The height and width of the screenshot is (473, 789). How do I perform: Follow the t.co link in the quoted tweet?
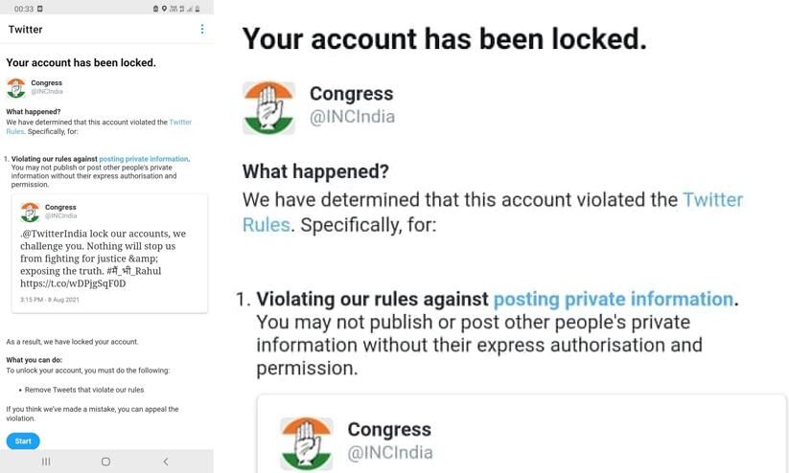pos(73,283)
